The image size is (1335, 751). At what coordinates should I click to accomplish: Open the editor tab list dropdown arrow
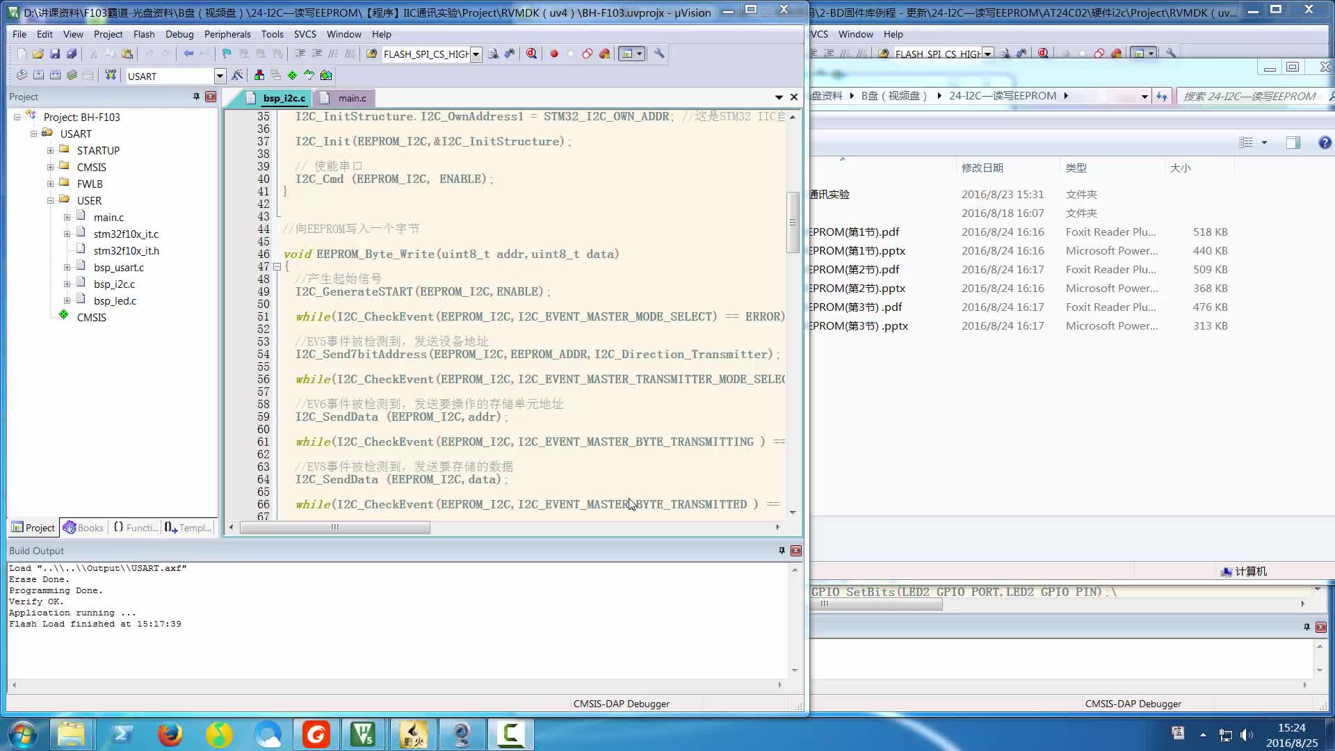point(779,97)
